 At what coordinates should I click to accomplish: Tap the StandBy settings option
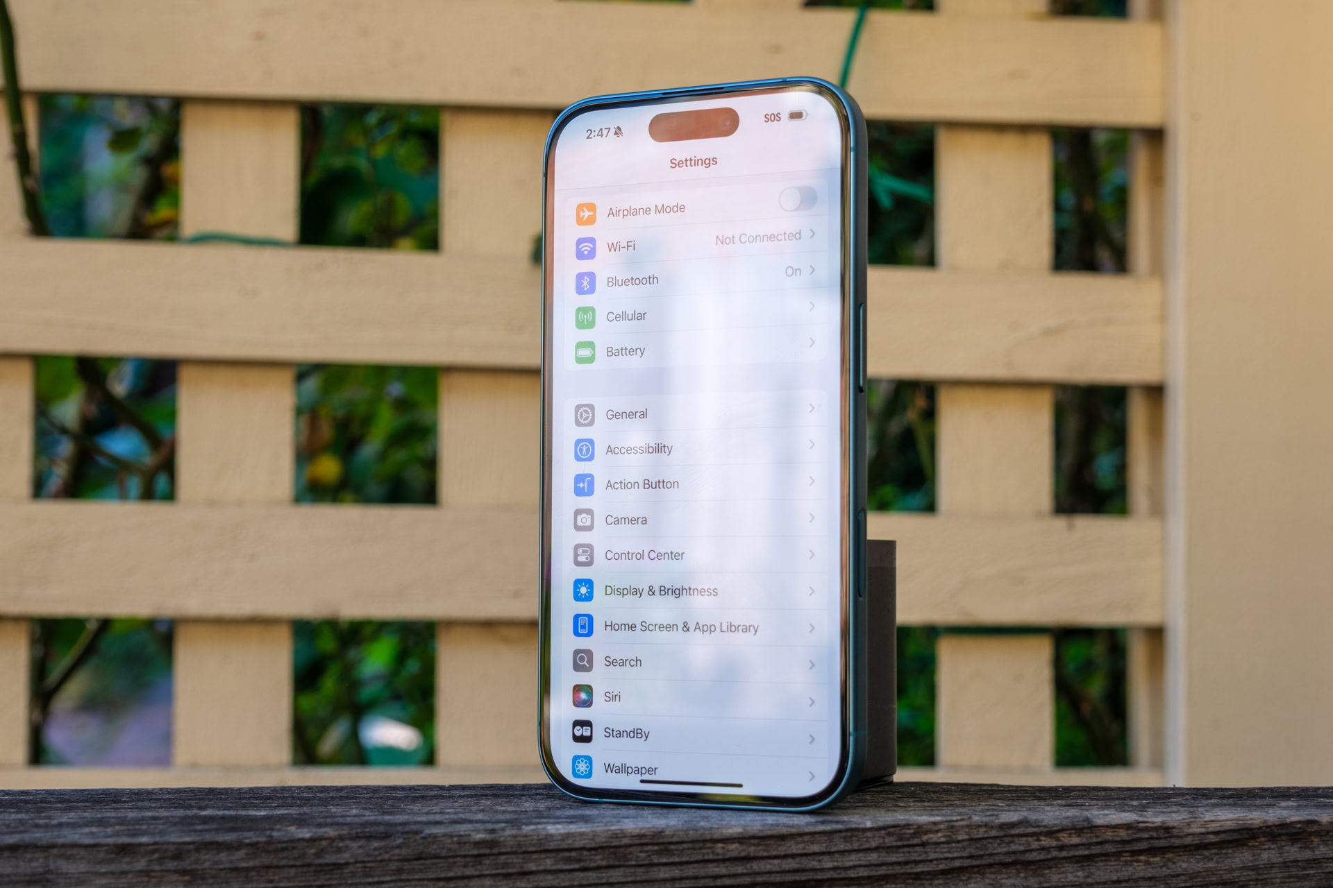(694, 733)
